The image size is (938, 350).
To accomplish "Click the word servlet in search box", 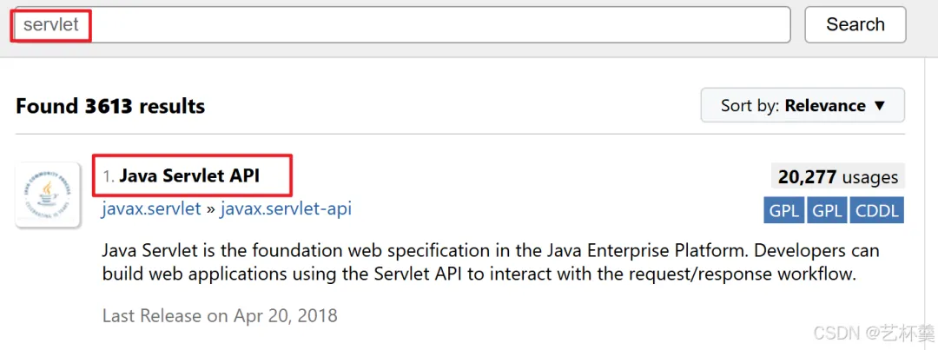I will coord(51,24).
